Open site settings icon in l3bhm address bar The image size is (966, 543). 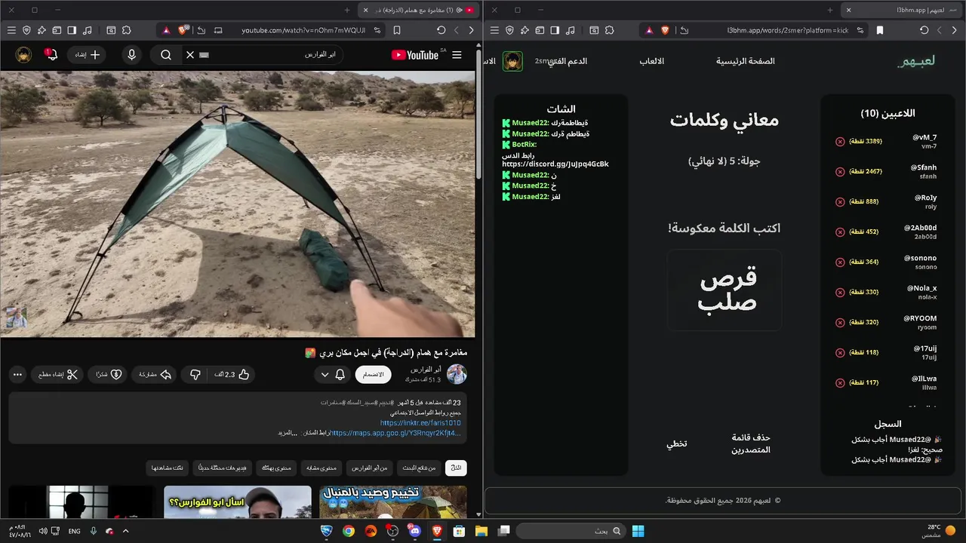point(860,30)
